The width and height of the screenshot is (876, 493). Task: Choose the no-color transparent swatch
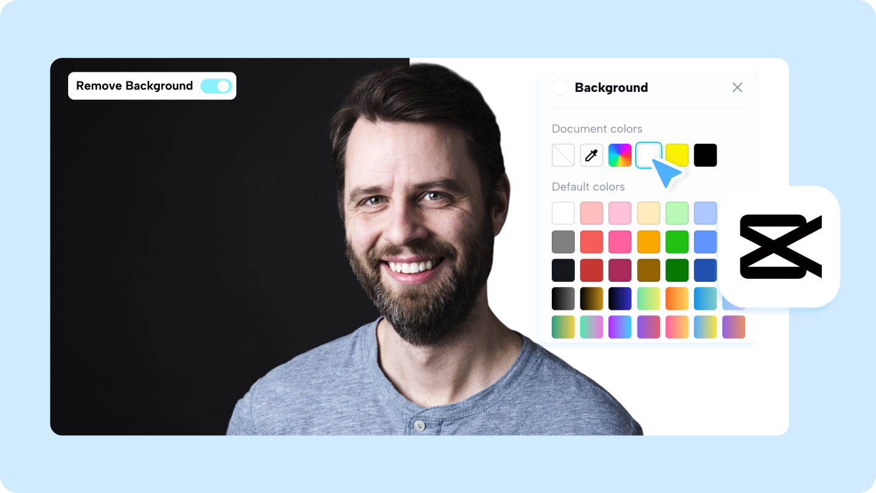563,155
